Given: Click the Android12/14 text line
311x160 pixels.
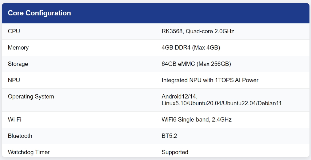Looking at the screenshot, I should point(180,97).
